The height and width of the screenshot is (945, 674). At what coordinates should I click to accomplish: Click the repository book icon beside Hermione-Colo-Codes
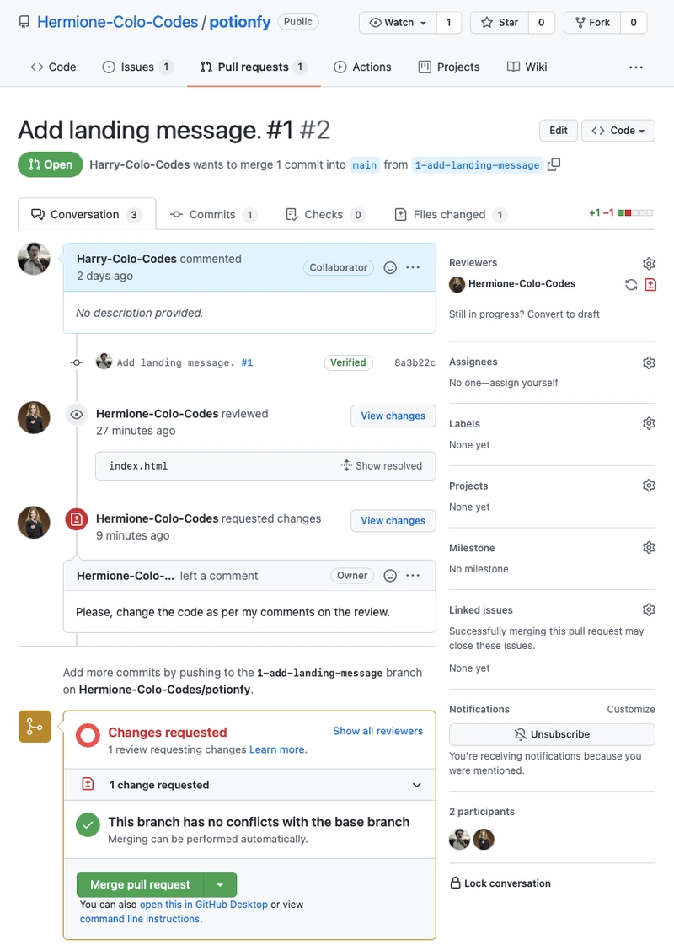24,22
